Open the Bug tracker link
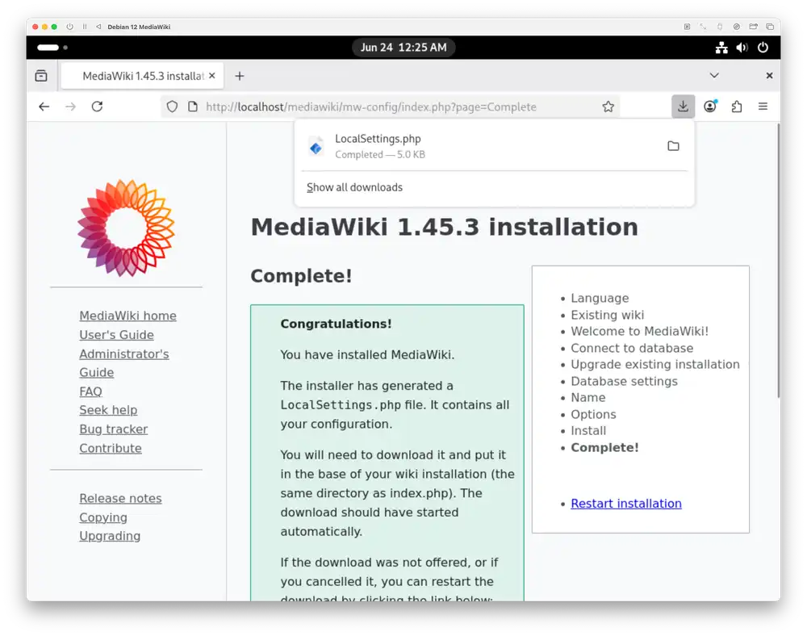807x636 pixels. tap(113, 429)
